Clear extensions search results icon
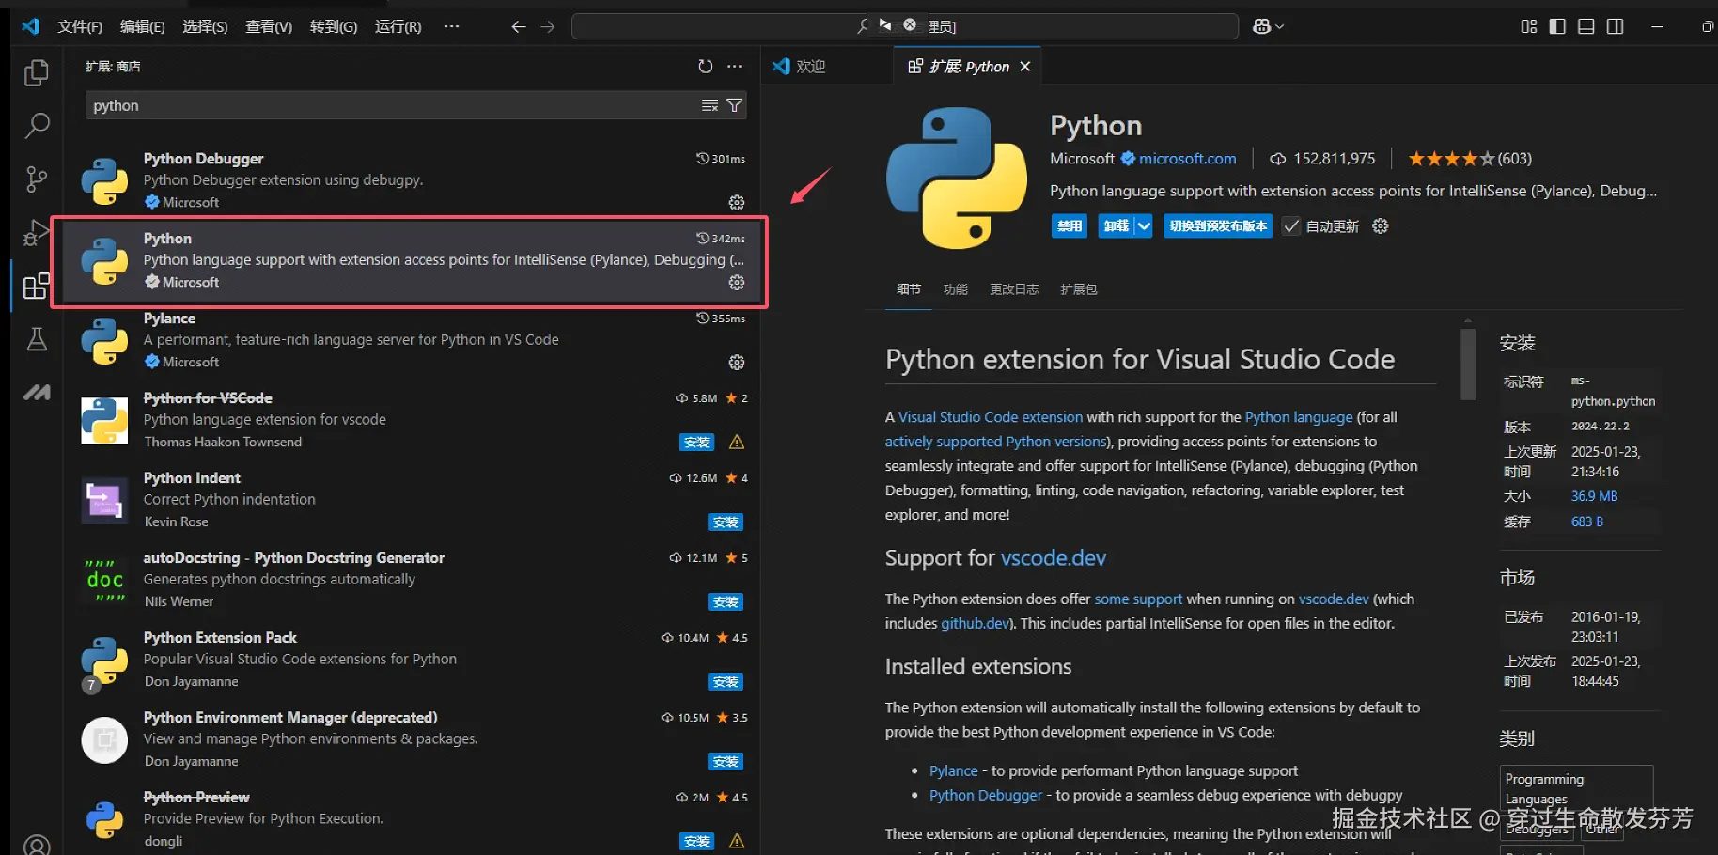1718x855 pixels. click(x=710, y=105)
